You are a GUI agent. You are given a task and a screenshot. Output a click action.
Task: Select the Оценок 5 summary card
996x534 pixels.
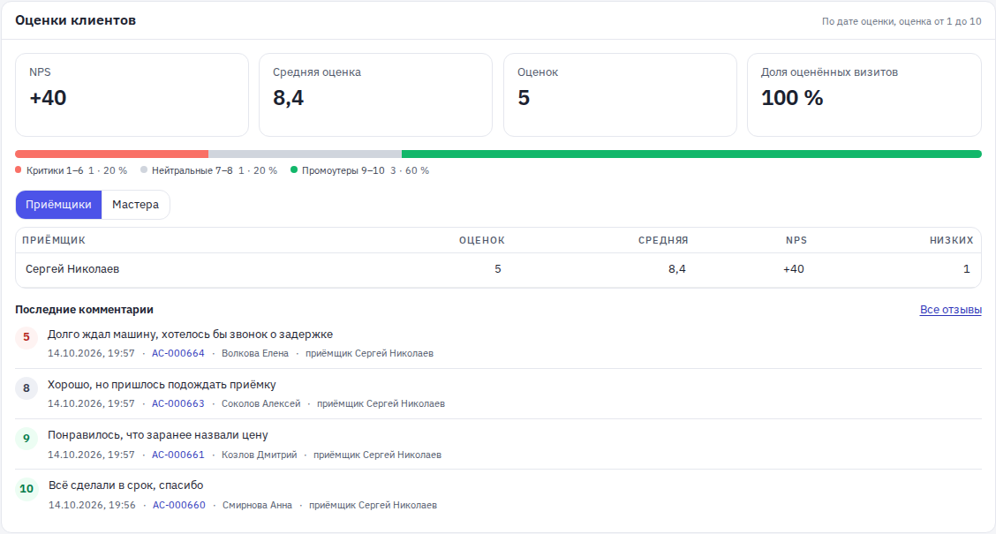[620, 94]
